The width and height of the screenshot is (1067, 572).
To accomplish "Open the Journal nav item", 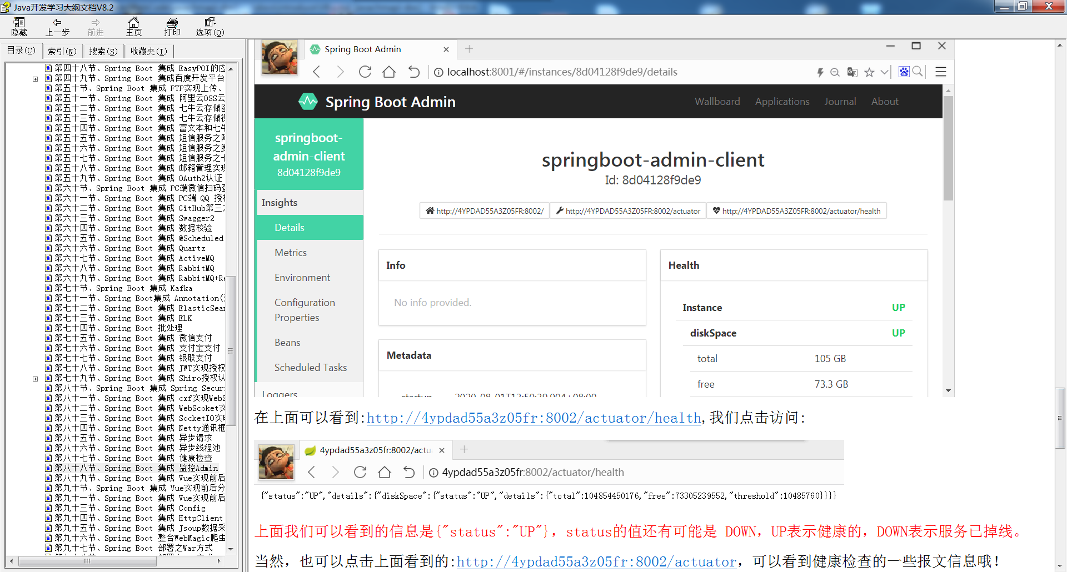I will click(840, 102).
